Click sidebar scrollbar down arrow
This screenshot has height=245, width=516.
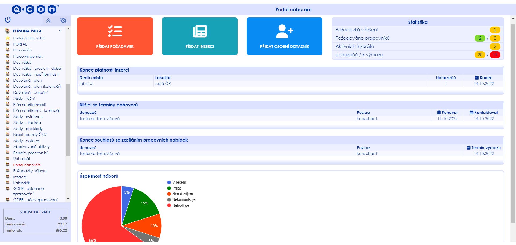coord(68,199)
